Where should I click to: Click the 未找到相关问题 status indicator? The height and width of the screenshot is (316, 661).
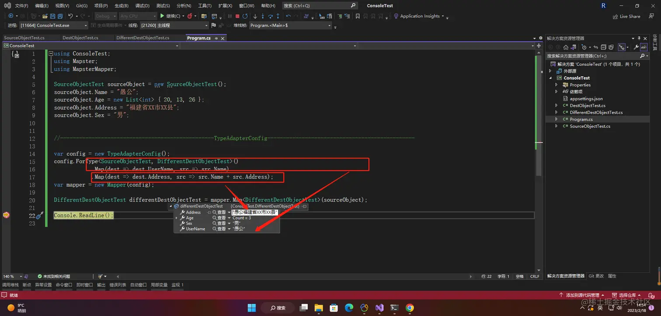tap(54, 276)
